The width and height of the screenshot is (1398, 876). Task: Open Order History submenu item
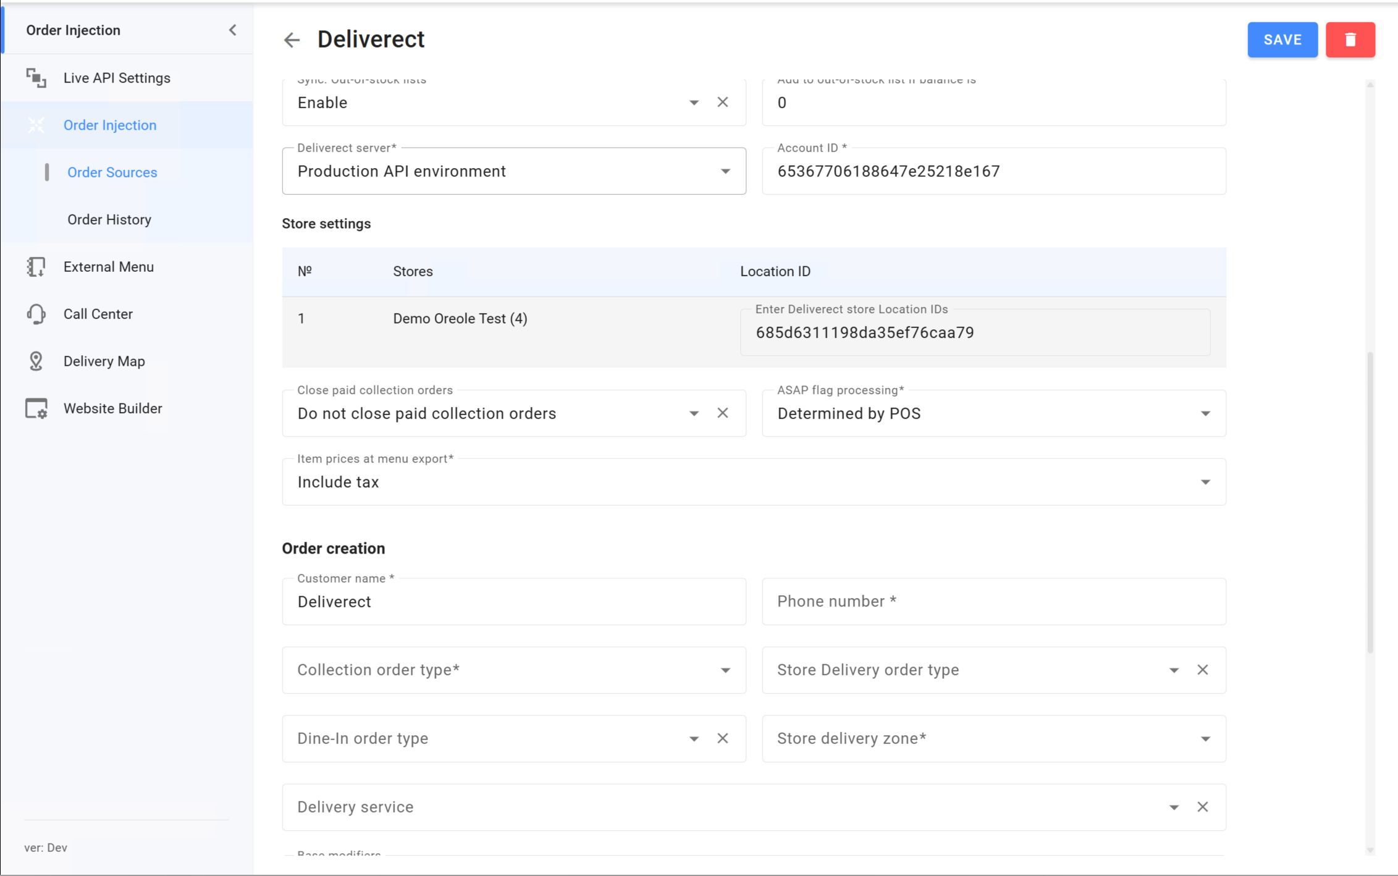pos(127,220)
